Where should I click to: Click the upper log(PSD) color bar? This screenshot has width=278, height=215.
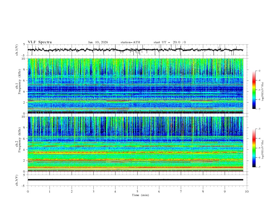point(254,90)
